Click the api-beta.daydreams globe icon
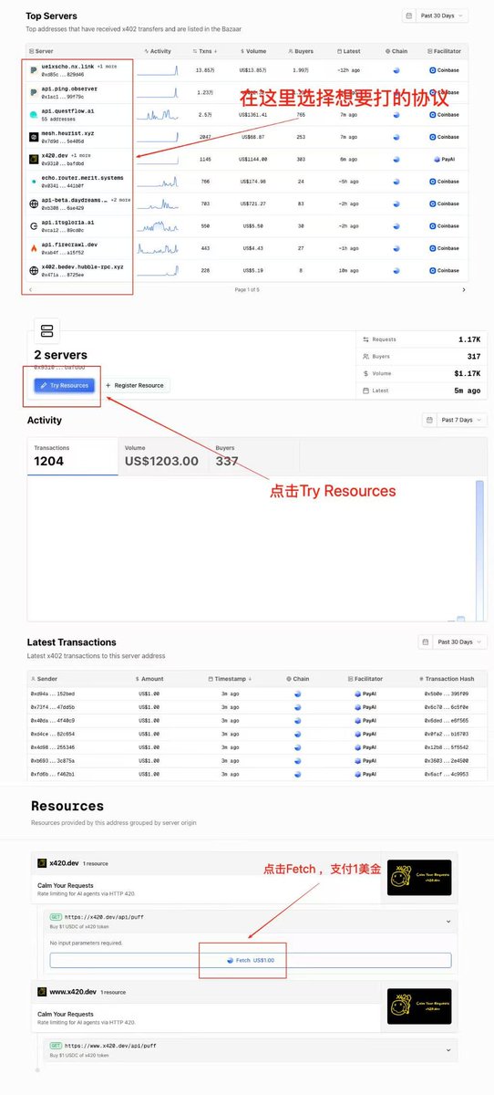The width and height of the screenshot is (494, 1095). point(34,203)
